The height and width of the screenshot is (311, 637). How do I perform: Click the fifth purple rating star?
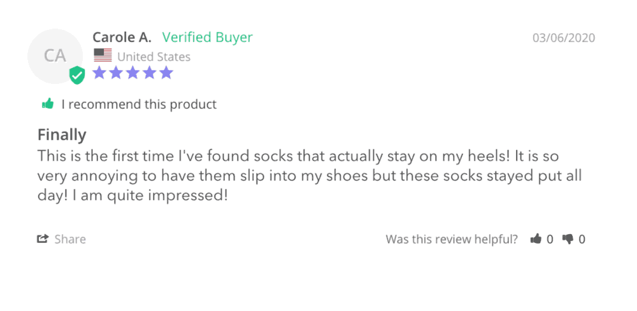pyautogui.click(x=166, y=73)
